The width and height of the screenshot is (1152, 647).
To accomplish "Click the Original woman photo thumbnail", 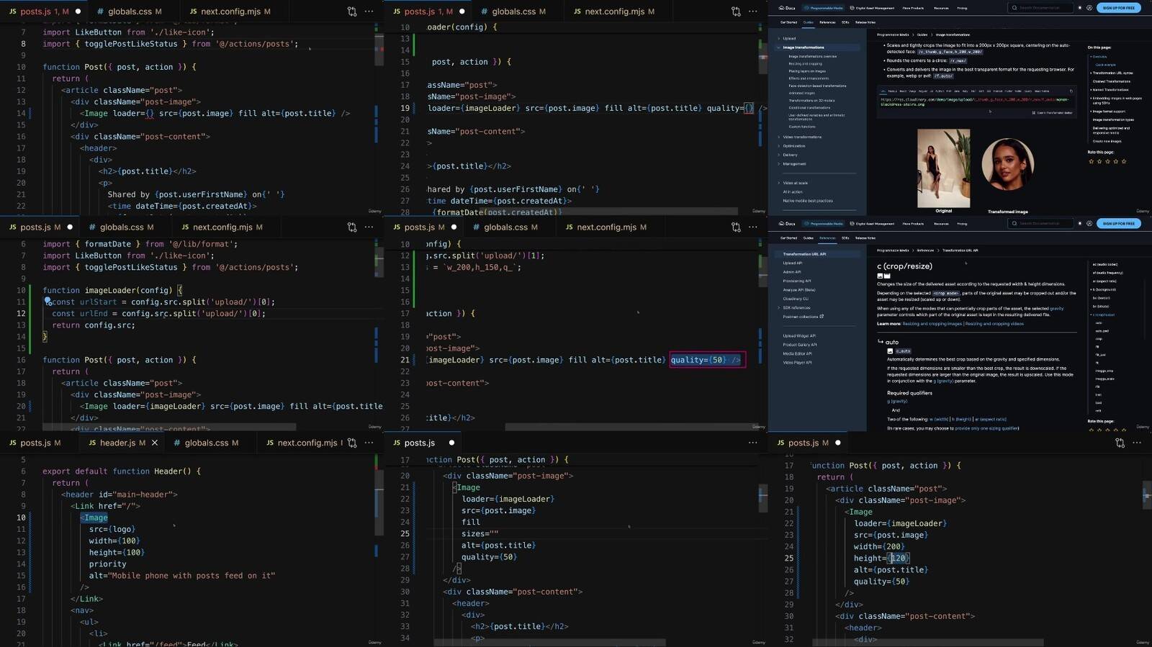I will (943, 168).
